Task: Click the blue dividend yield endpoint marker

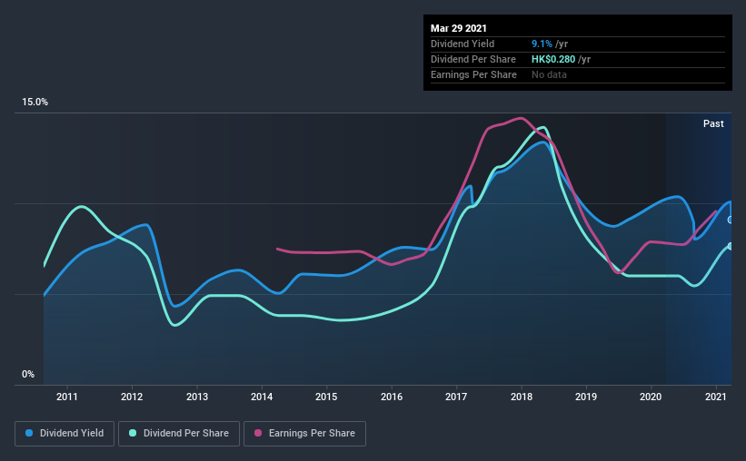Action: [731, 220]
